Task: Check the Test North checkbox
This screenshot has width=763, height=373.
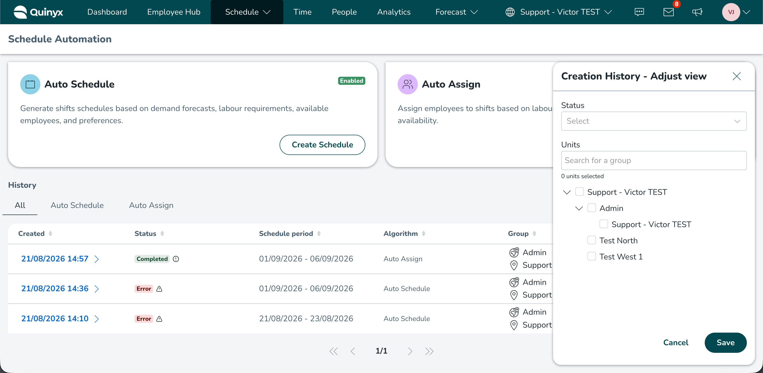Action: coord(591,240)
